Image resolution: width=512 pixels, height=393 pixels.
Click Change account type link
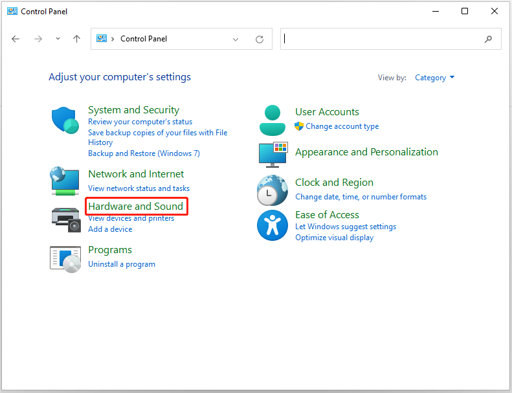click(x=342, y=126)
